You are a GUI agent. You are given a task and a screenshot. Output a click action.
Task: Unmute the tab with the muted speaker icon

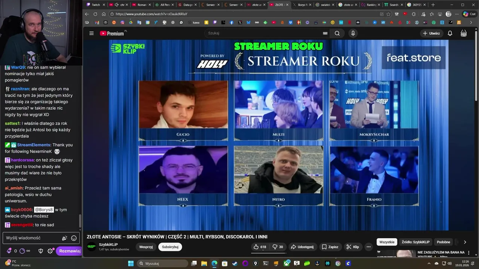[116, 5]
